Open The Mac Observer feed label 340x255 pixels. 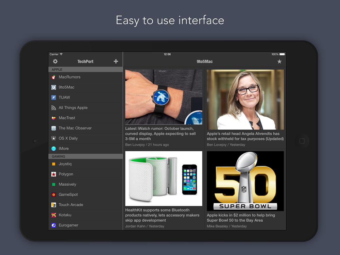point(75,128)
